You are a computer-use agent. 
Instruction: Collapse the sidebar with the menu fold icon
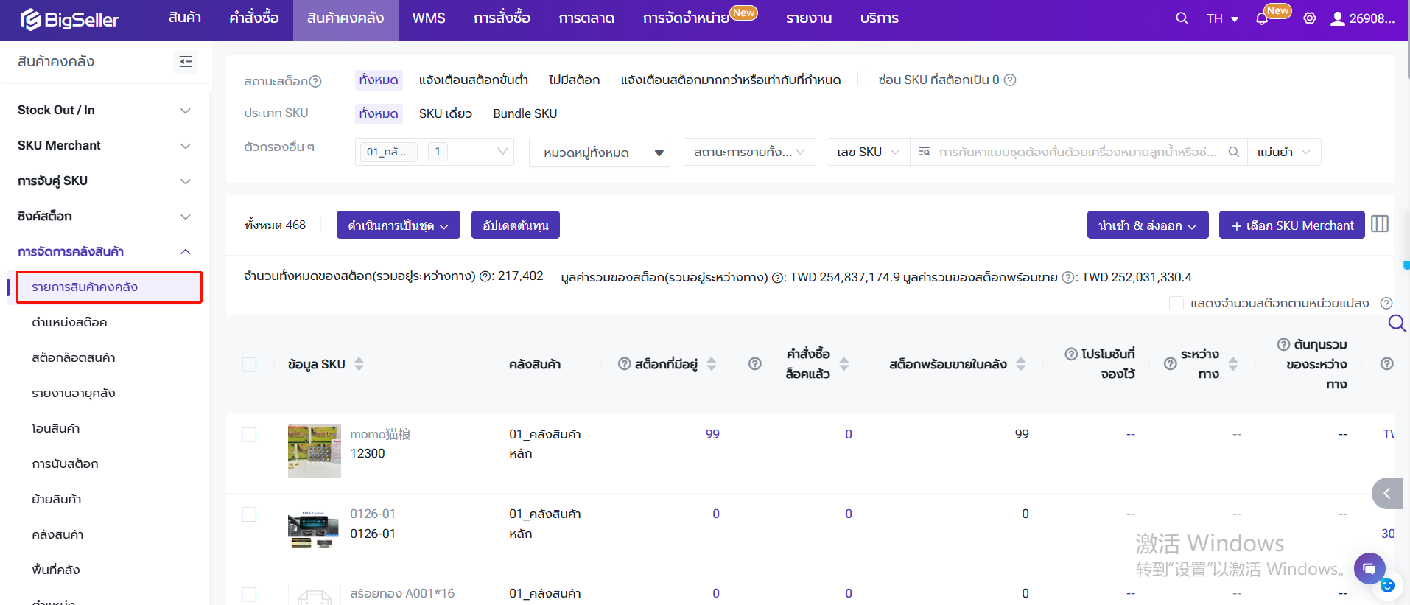tap(186, 62)
